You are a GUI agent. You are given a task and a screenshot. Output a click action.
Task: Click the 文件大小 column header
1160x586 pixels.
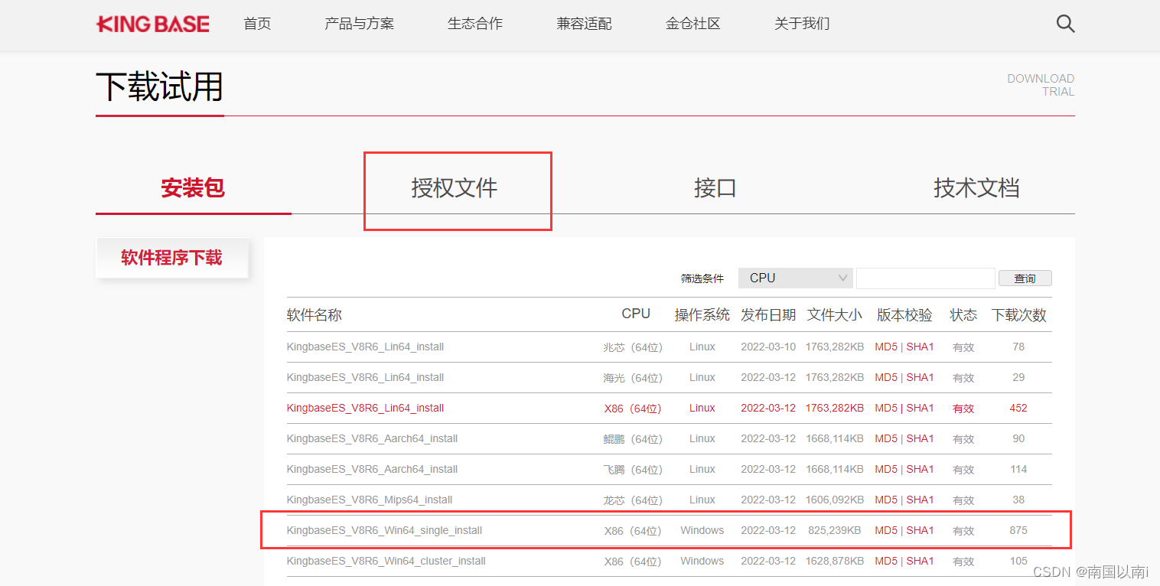pyautogui.click(x=835, y=314)
